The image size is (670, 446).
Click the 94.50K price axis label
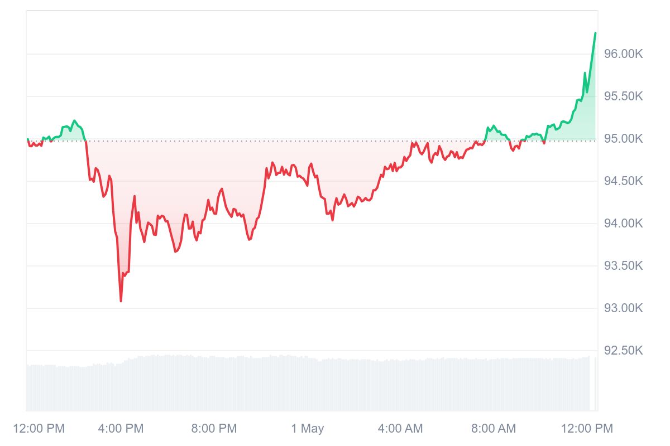pyautogui.click(x=624, y=181)
